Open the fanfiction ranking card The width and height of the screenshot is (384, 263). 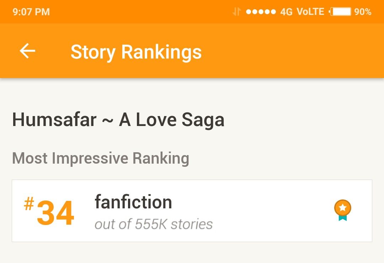[192, 211]
